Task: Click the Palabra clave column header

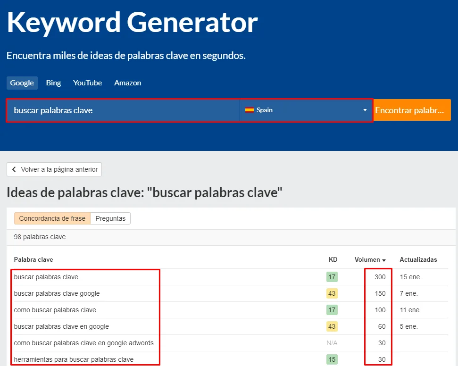Action: 33,259
